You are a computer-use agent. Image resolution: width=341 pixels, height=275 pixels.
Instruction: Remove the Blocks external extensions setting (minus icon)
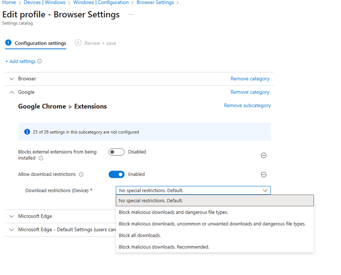click(264, 155)
